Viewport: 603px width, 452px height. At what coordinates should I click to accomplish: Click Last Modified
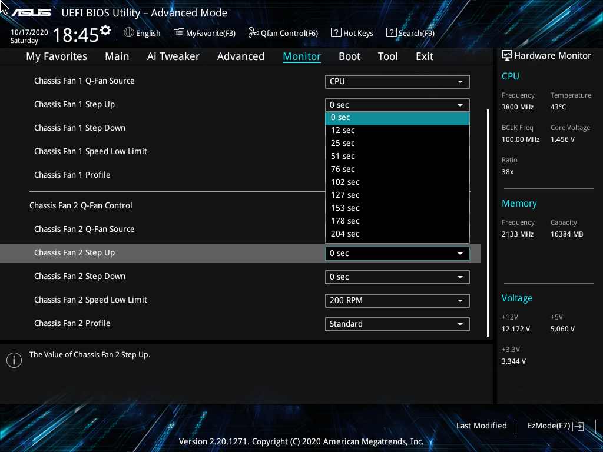(x=482, y=426)
